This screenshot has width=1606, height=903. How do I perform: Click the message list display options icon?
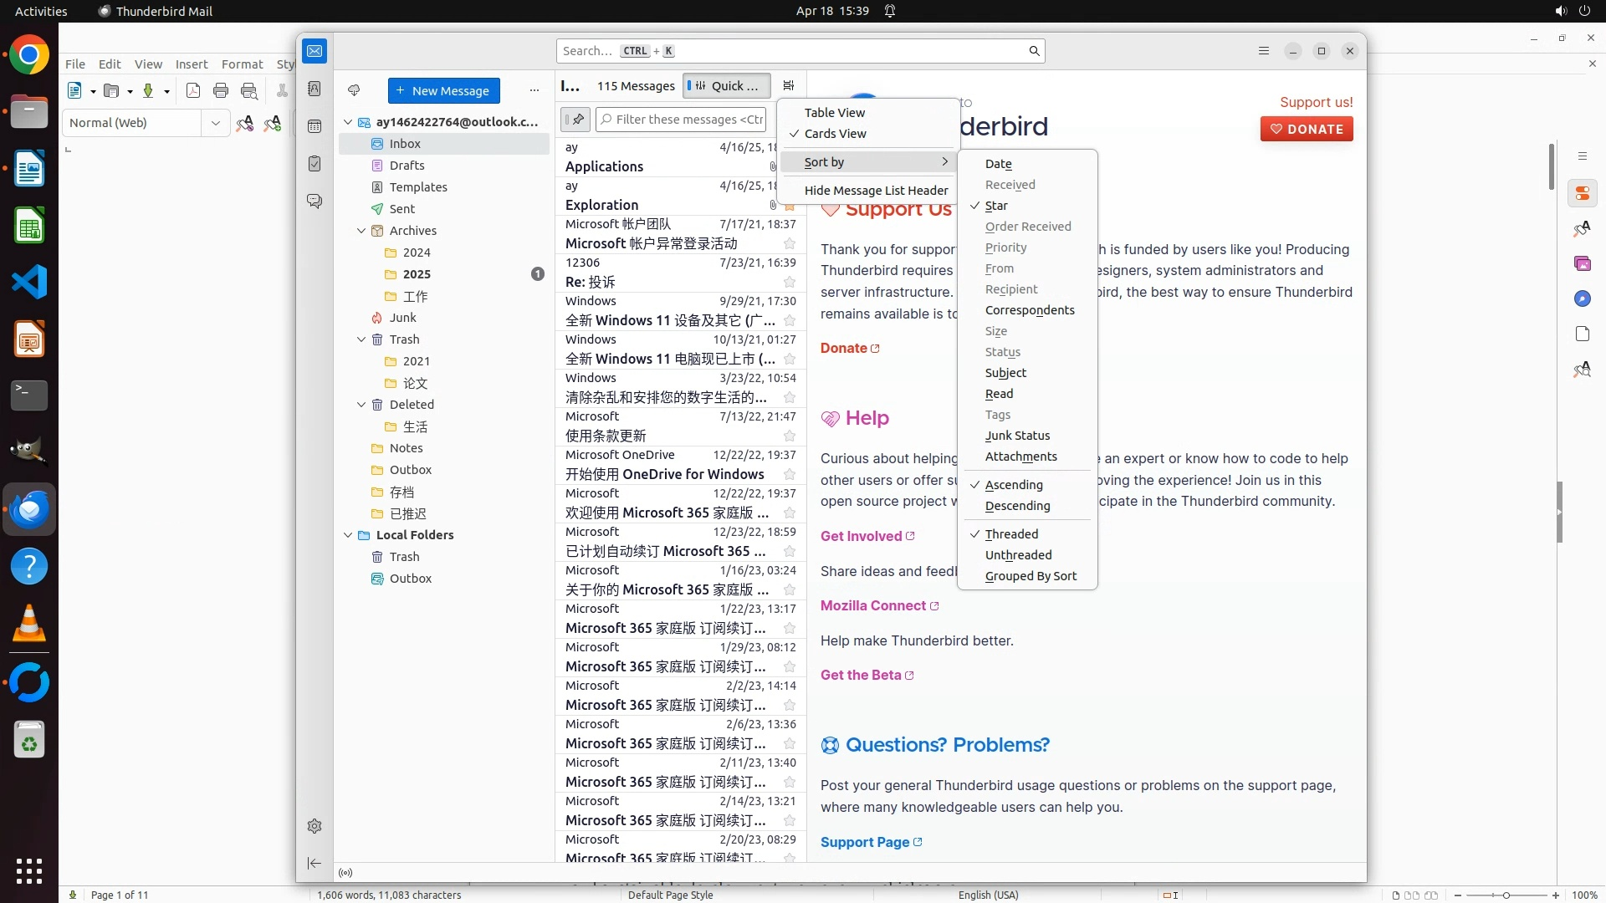[788, 85]
